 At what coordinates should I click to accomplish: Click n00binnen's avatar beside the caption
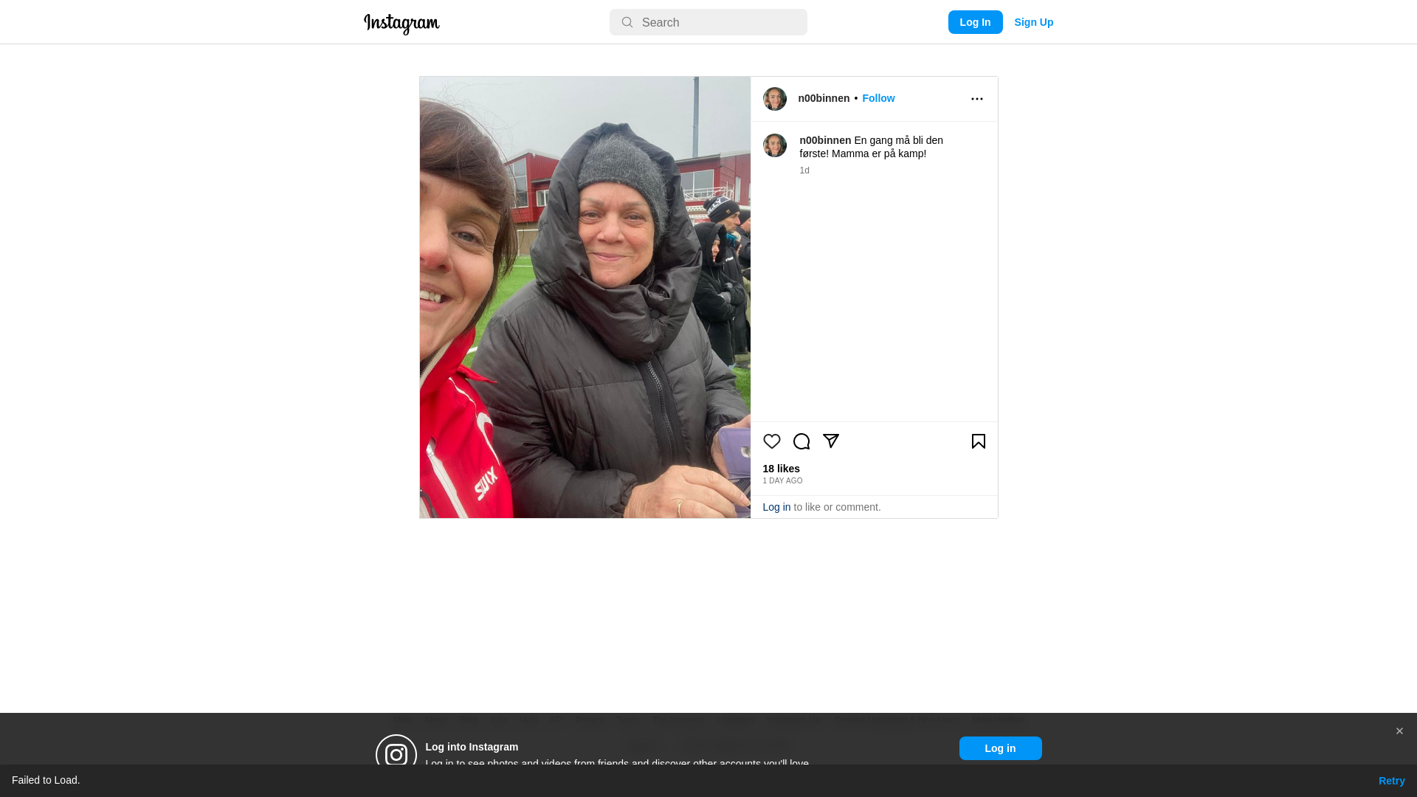[775, 145]
